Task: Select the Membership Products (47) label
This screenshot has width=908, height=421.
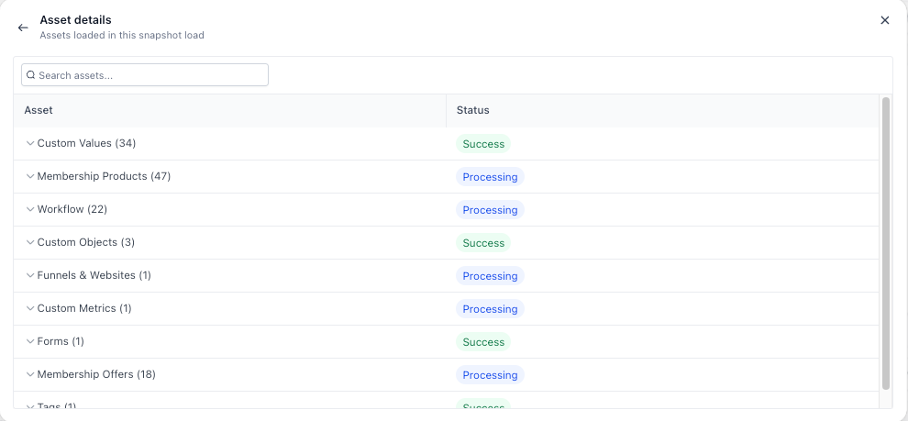Action: 104,176
